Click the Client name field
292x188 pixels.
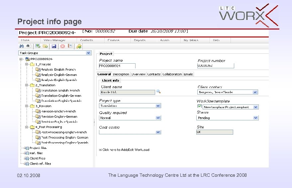click(x=128, y=92)
